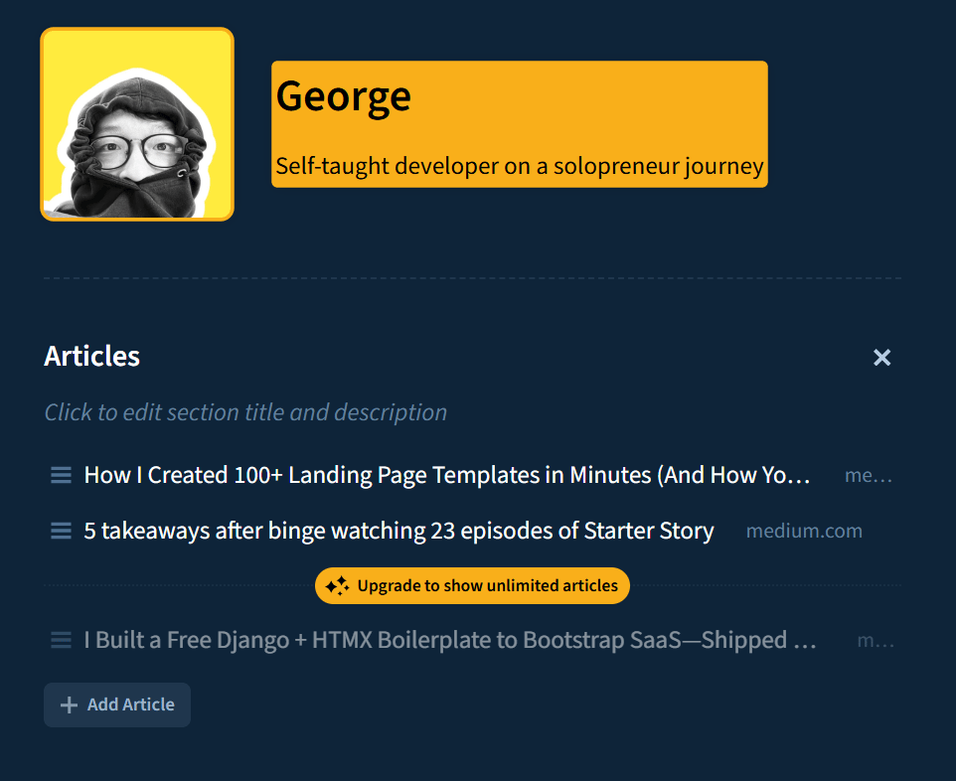Select the Free Django + HTMX Boilerplate article
Image resolution: width=956 pixels, height=781 pixels.
(x=449, y=641)
